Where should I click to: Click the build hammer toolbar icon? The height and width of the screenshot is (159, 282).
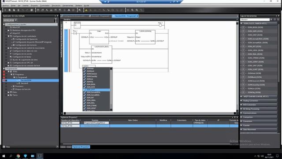[x=47, y=10]
